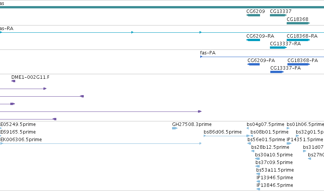The image size is (324, 191).
Task: Click the bs28b12.5prime EST label
Action: [x=270, y=147]
